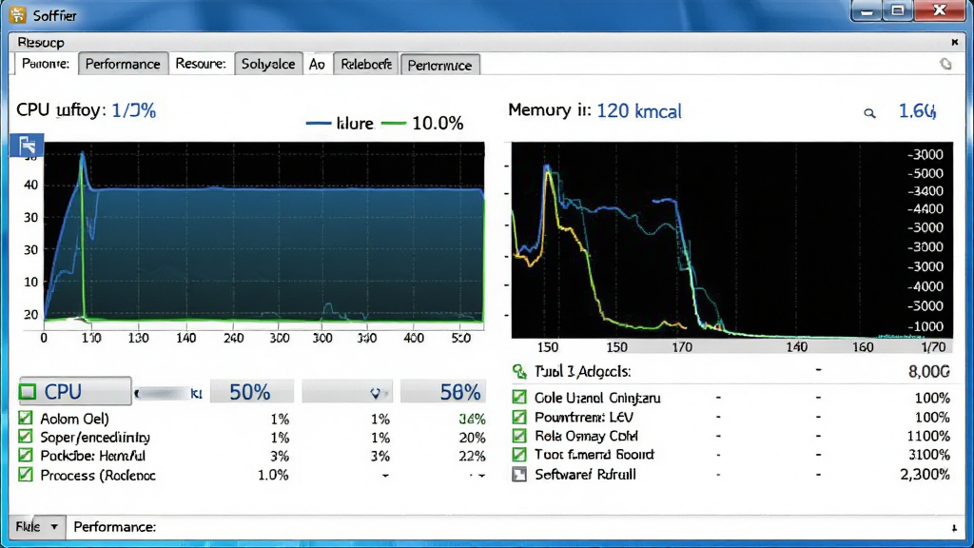Click the Soffier app icon in title bar

18,15
